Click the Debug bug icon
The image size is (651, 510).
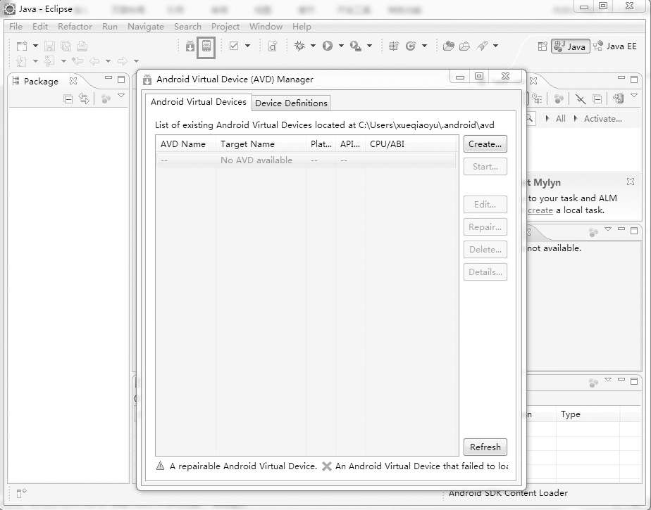click(x=299, y=46)
